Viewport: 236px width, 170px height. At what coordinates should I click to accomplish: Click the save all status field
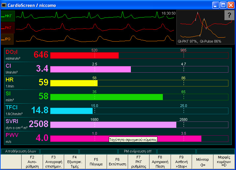[20, 152]
